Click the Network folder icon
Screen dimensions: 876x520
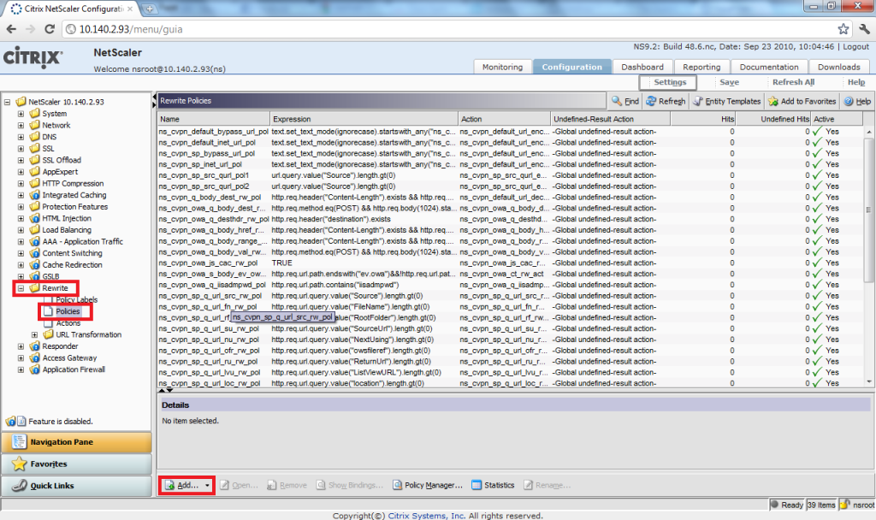point(34,125)
